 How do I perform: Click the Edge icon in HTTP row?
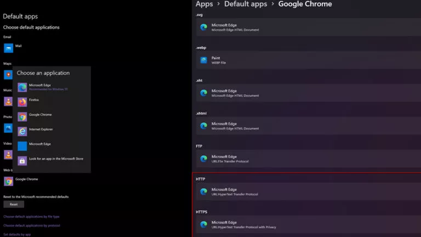click(203, 191)
